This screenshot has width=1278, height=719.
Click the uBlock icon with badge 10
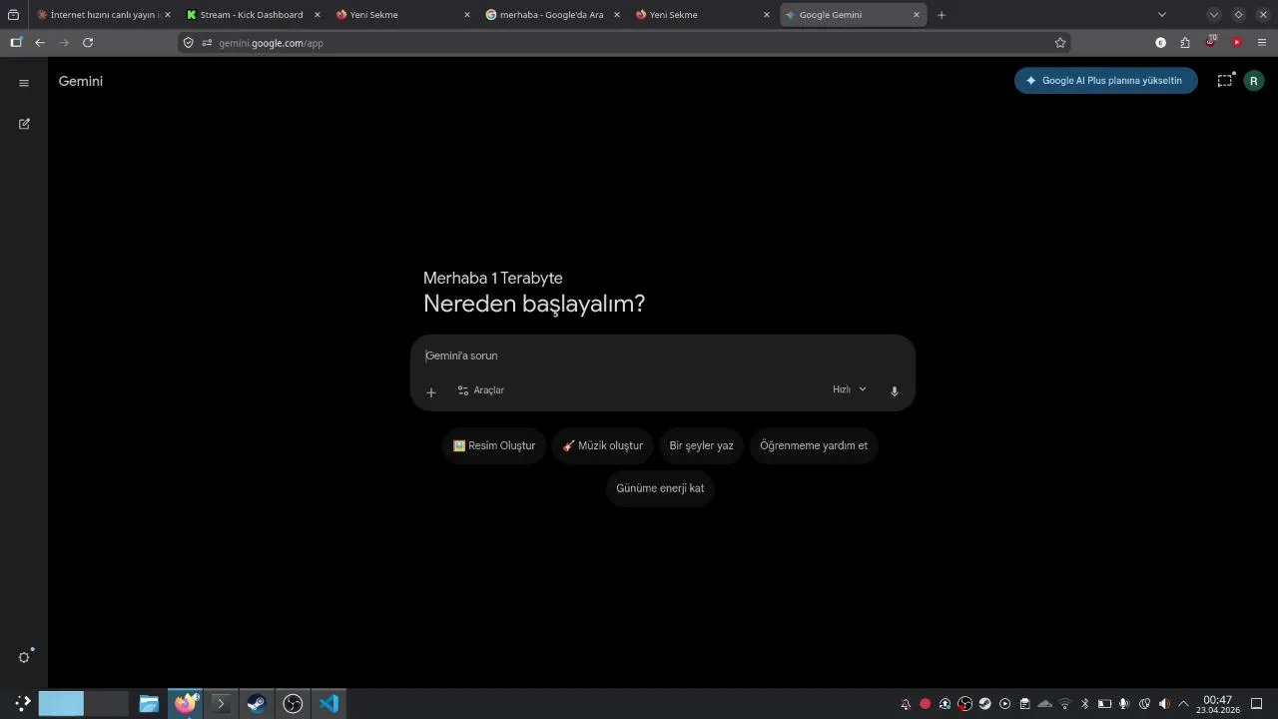click(x=1211, y=43)
